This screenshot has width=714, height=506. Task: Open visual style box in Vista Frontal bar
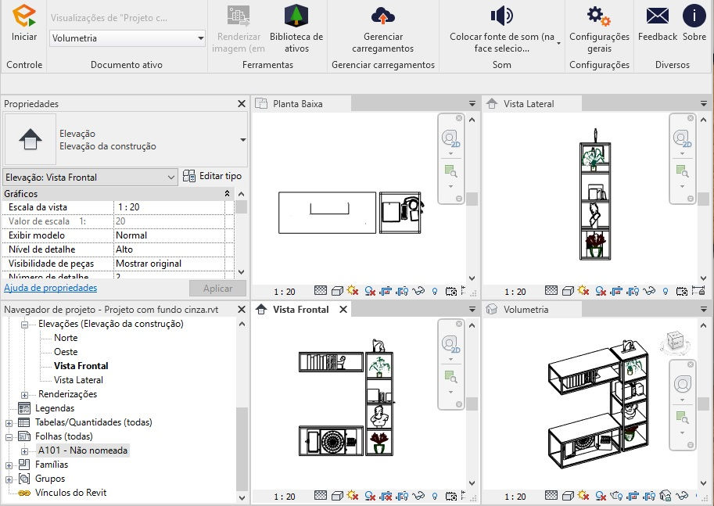tap(337, 496)
